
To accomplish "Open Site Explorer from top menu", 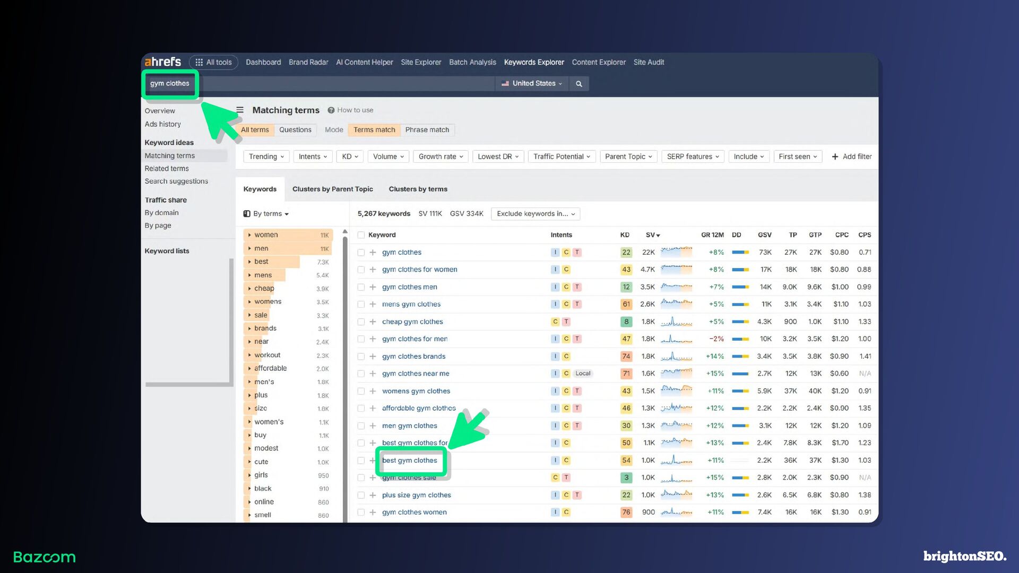I will (x=421, y=62).
